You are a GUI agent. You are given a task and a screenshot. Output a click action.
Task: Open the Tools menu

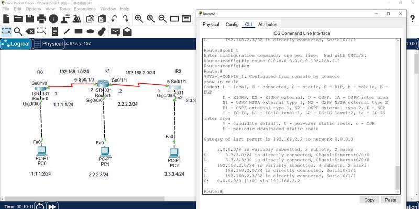pyautogui.click(x=64, y=9)
